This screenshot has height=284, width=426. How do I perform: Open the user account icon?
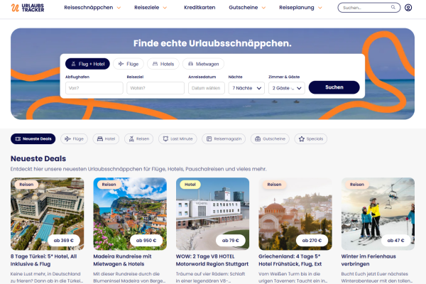click(408, 8)
